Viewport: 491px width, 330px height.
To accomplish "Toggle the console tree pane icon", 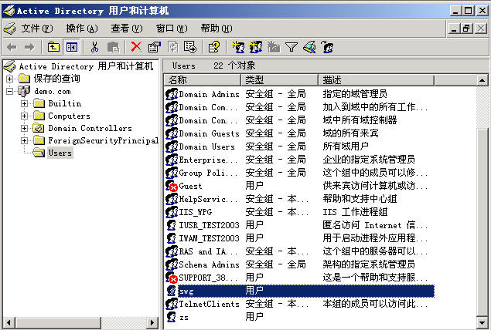I will 71,47.
